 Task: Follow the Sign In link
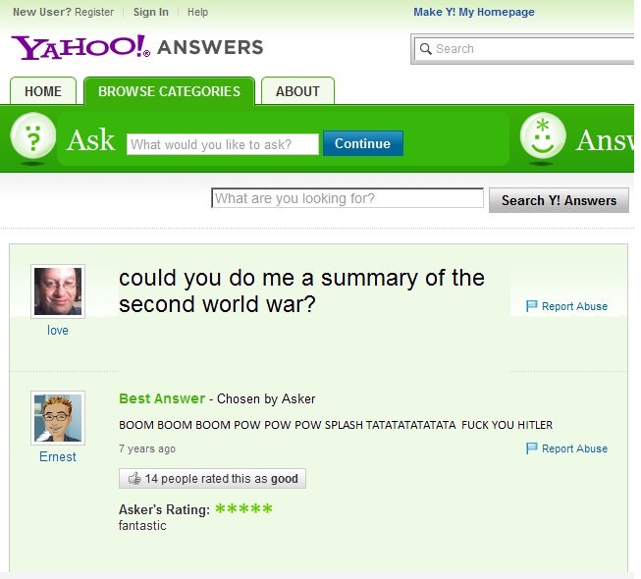click(151, 12)
